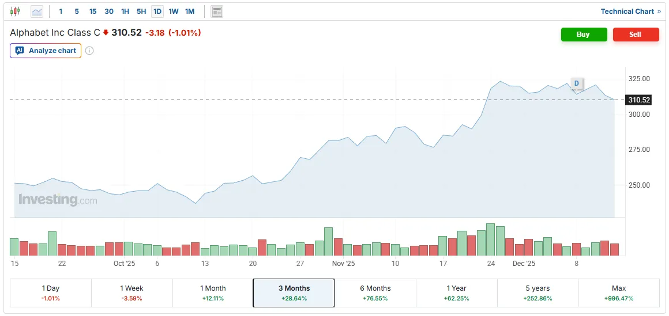Switch to candlestick chart type icon
Screen dimensions: 669x316
(15, 11)
